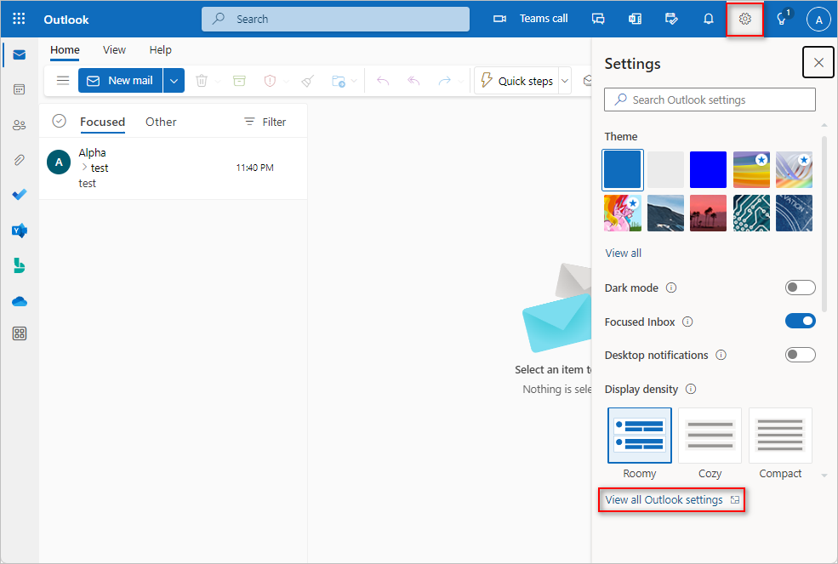
Task: Click the main Search box
Action: pyautogui.click(x=336, y=20)
